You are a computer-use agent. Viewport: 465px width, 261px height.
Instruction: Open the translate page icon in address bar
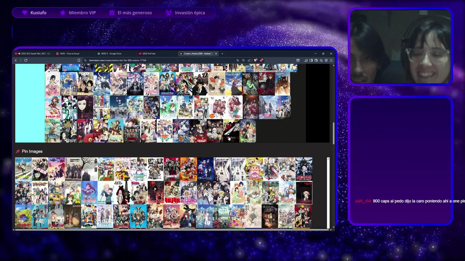click(x=238, y=60)
